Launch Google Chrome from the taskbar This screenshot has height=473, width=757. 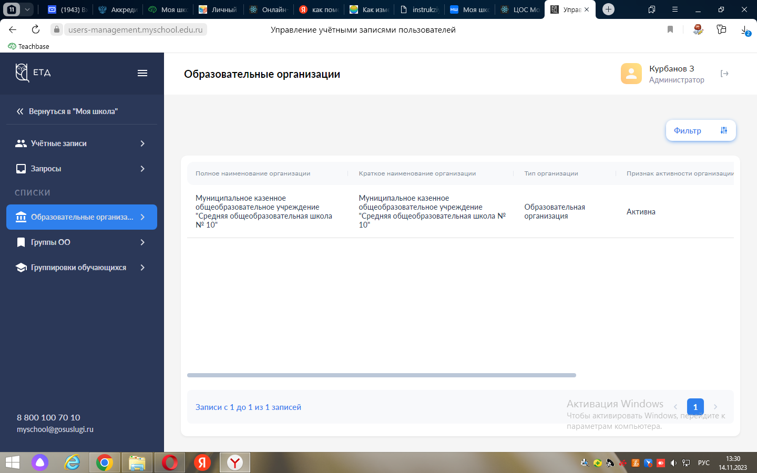tap(104, 462)
